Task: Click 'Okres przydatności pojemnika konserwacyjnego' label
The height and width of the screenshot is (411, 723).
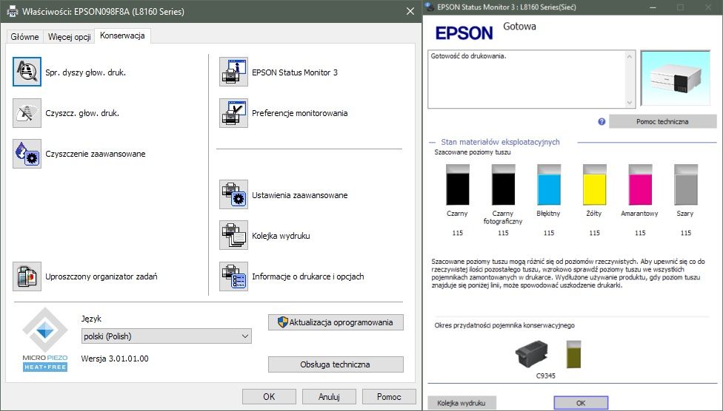Action: click(x=504, y=325)
